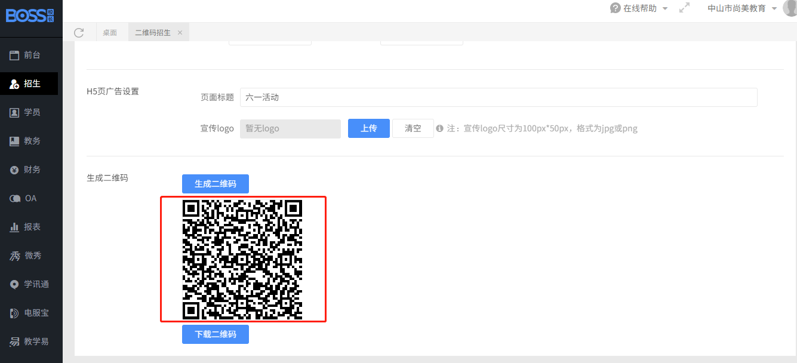Click the 页面标题 input field
This screenshot has height=363, width=797.
tap(498, 97)
